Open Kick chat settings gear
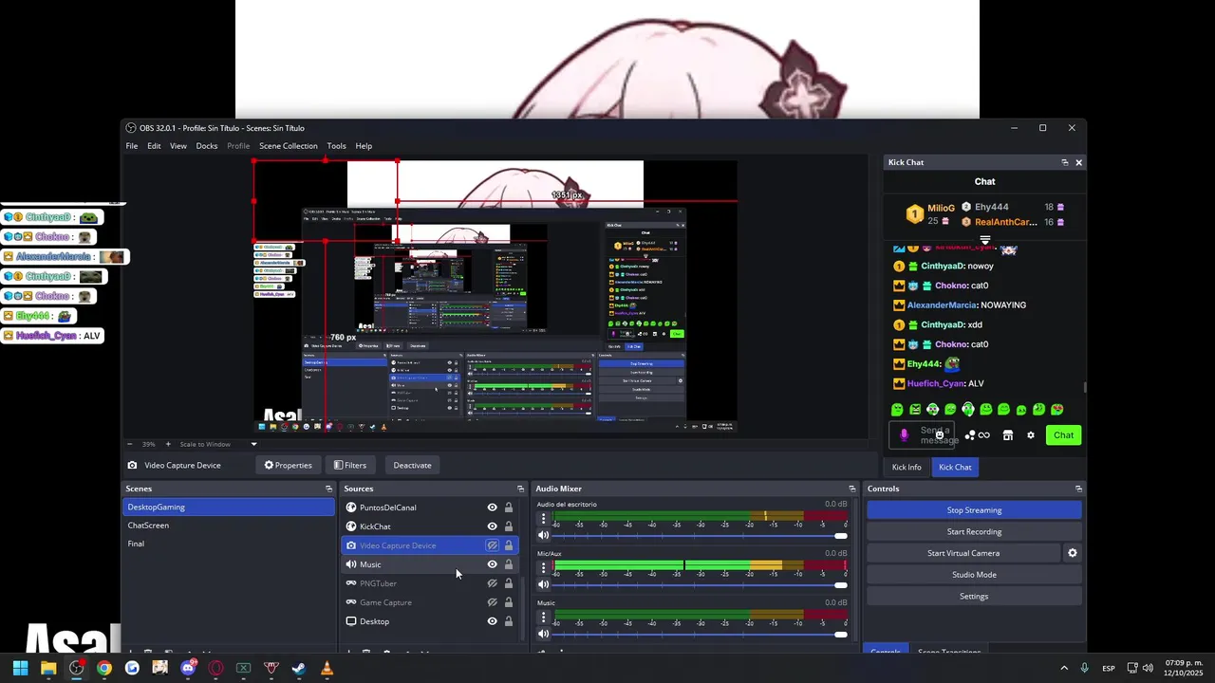The height and width of the screenshot is (683, 1215). click(1031, 435)
